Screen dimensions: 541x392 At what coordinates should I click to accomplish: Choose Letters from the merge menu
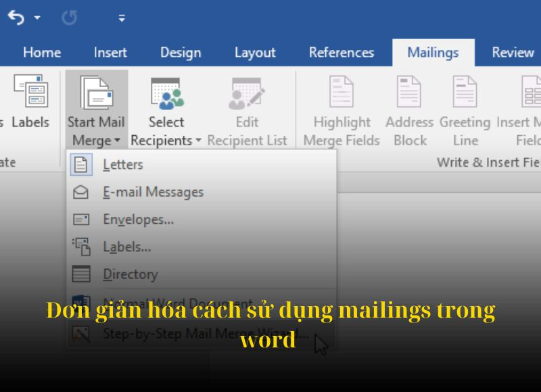[x=202, y=164]
